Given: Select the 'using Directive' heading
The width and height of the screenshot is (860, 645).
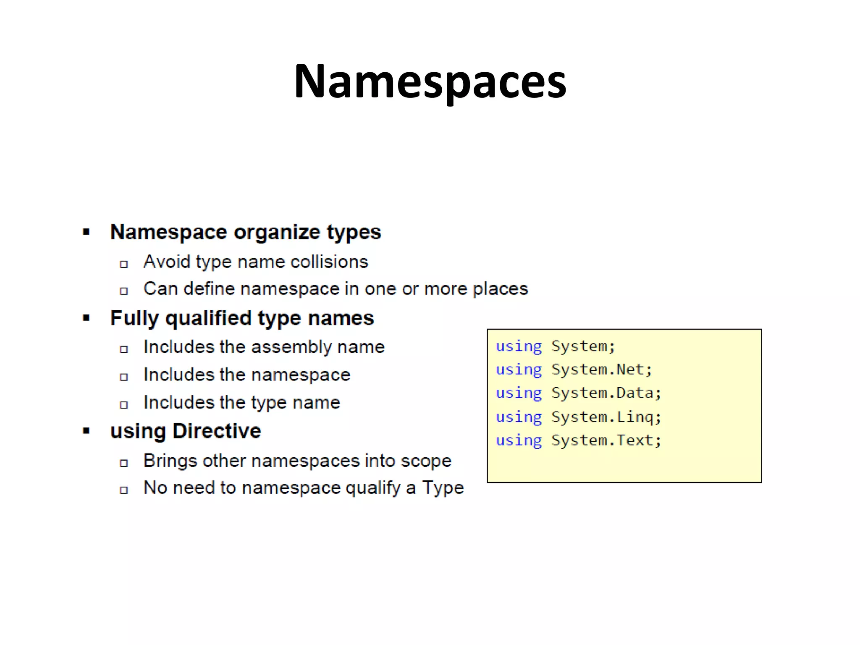Looking at the screenshot, I should pyautogui.click(x=186, y=431).
